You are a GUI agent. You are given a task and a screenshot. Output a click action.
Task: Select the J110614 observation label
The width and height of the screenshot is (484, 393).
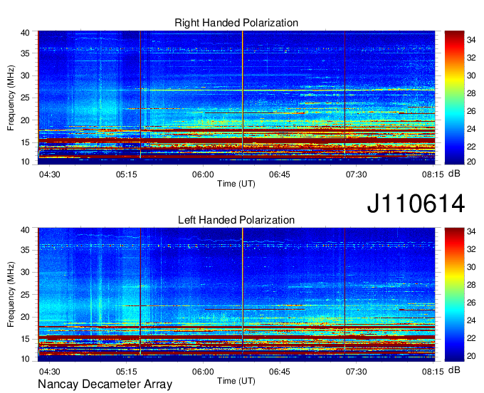coord(416,204)
